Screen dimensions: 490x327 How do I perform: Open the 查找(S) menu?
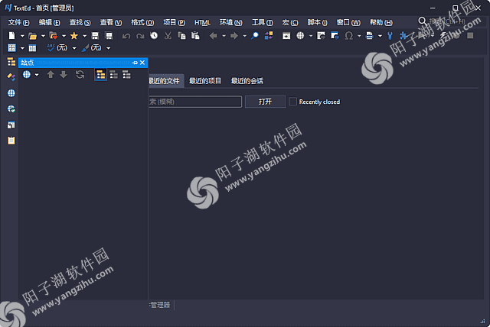tap(80, 22)
